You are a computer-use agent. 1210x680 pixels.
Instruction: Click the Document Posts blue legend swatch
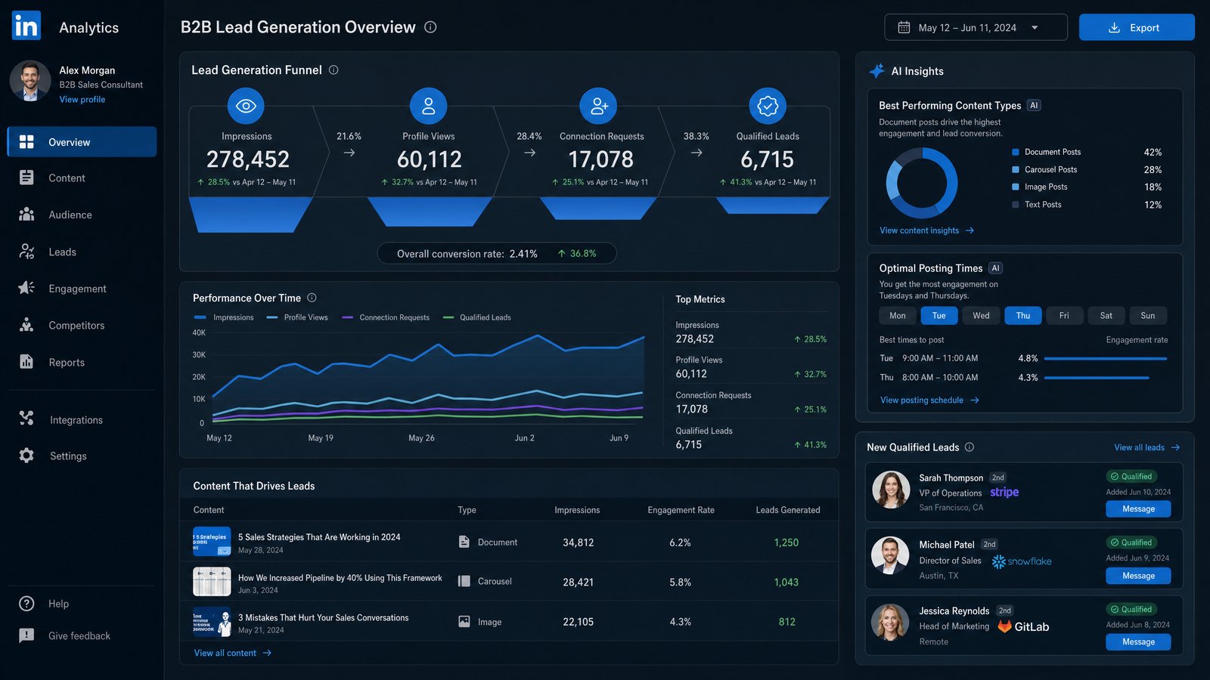point(1016,152)
